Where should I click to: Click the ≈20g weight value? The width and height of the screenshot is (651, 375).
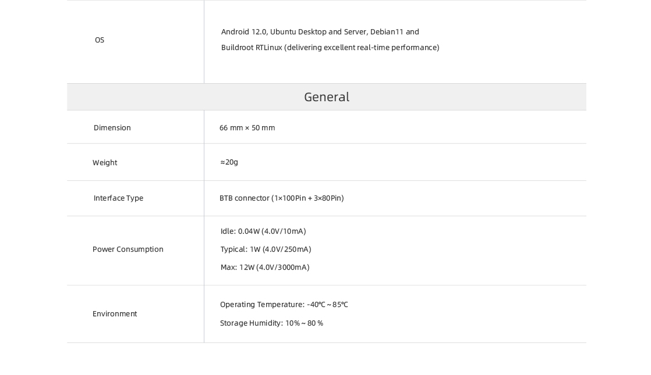229,162
